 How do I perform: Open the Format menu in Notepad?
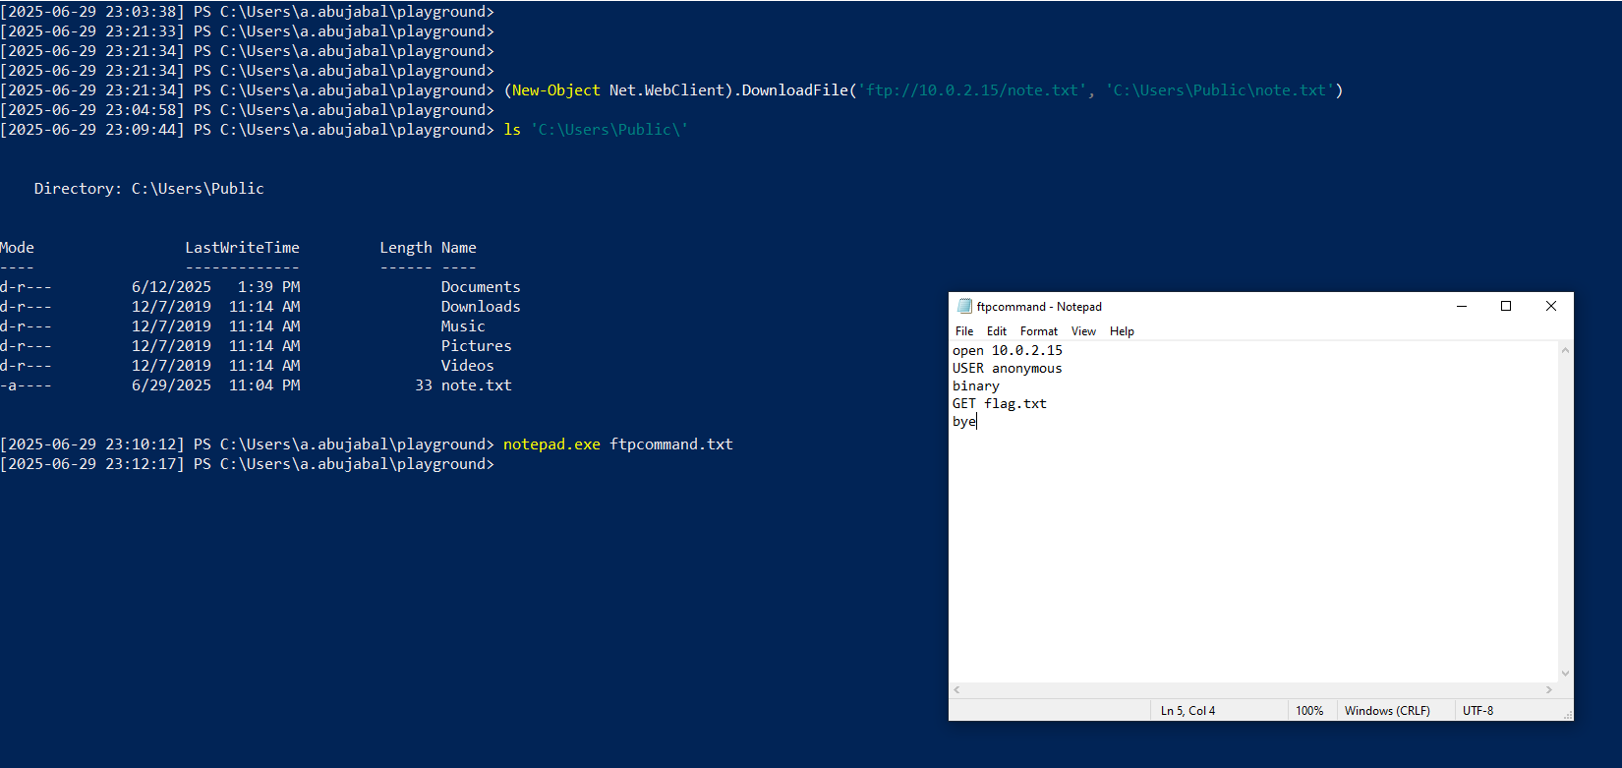tap(1039, 331)
